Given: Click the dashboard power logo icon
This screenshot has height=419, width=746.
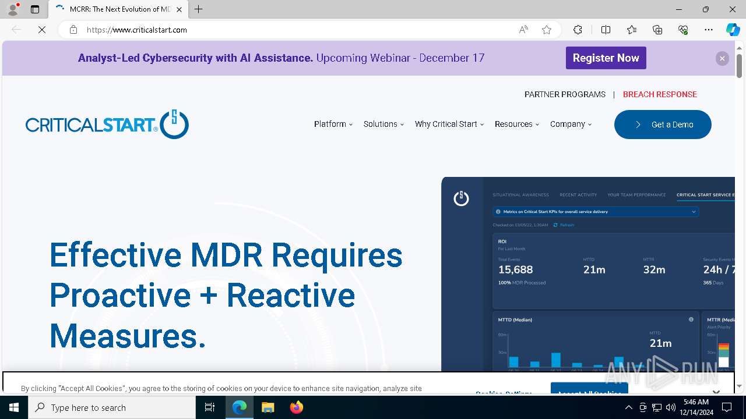Looking at the screenshot, I should pyautogui.click(x=461, y=198).
